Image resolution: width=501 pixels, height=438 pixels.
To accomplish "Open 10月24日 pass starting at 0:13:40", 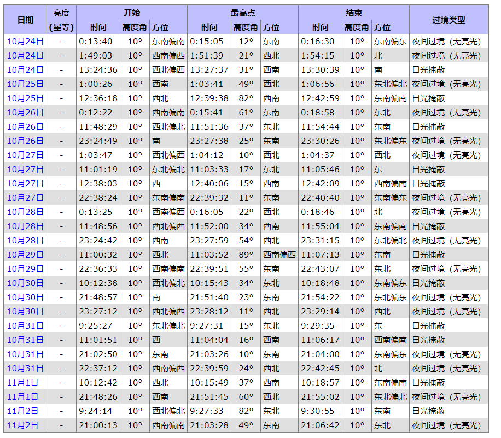I will [x=25, y=42].
